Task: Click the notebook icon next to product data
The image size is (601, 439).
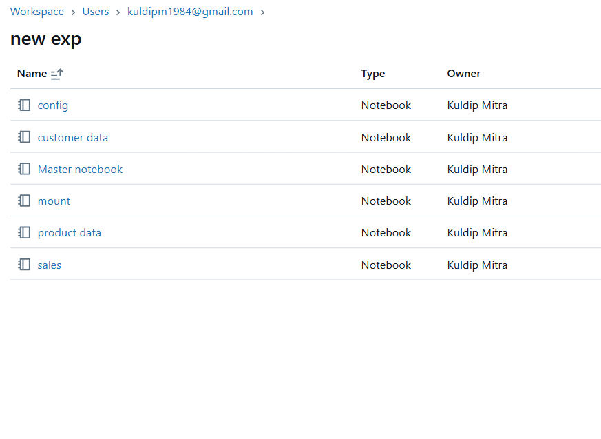Action: click(x=24, y=233)
